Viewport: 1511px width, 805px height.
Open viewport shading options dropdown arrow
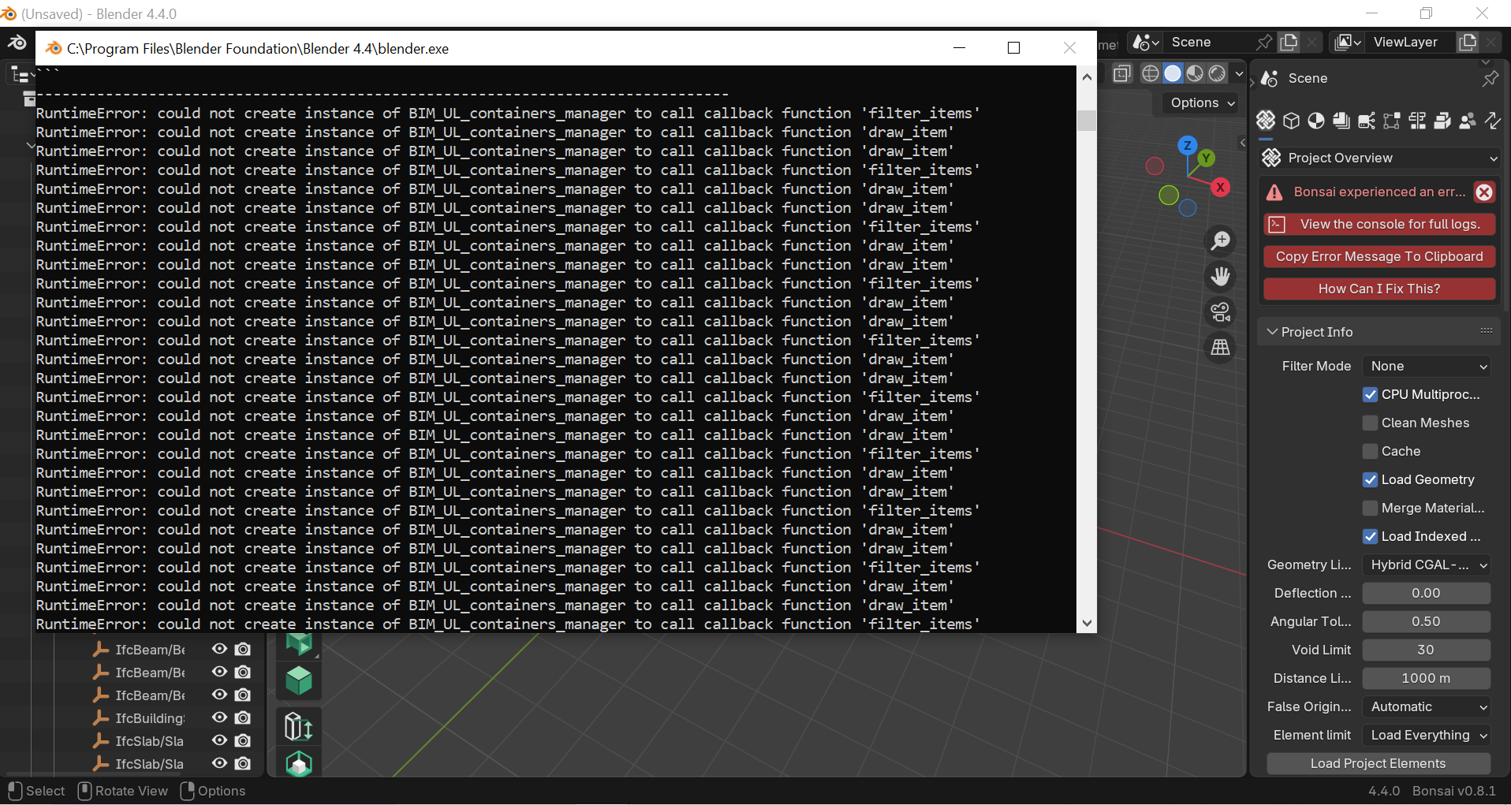1239,73
